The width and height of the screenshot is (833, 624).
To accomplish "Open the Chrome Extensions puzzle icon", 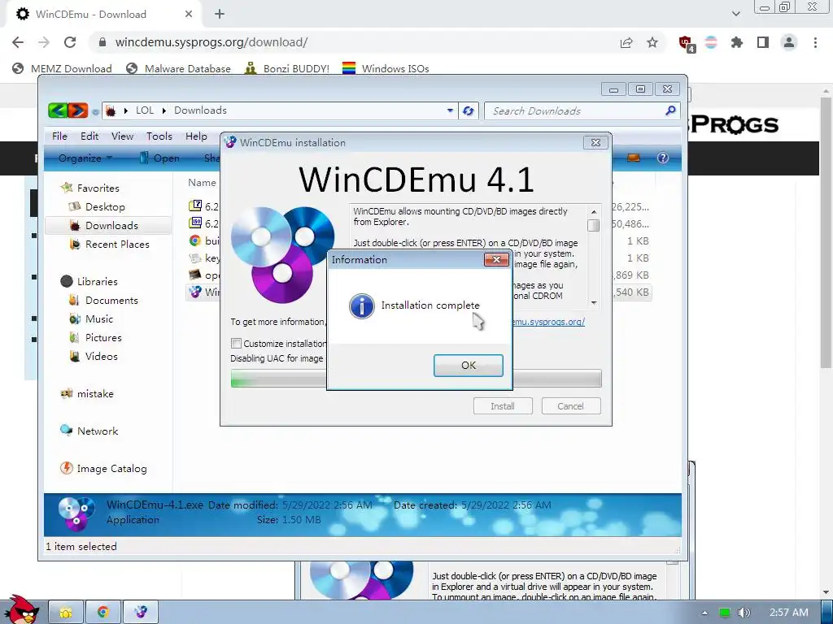I will tap(737, 42).
